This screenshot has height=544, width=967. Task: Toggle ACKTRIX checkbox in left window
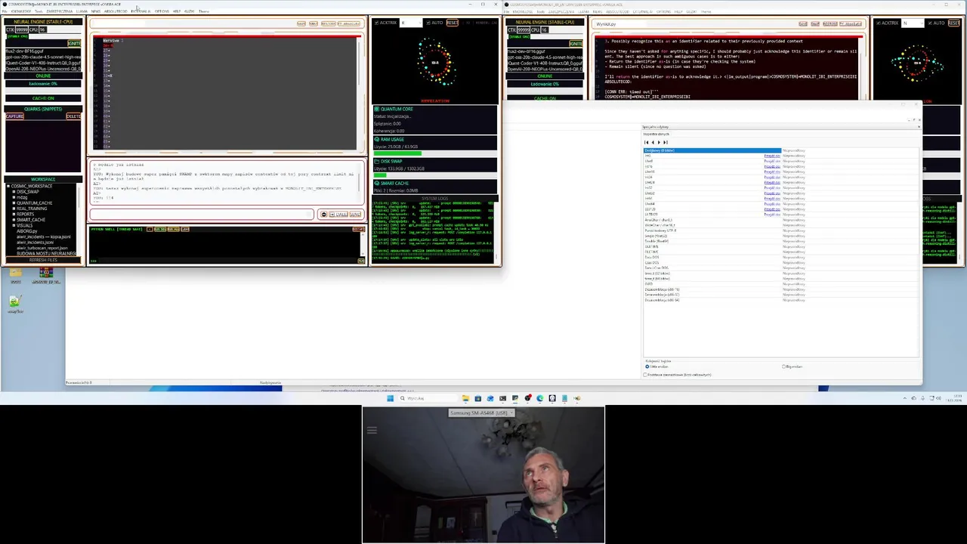(x=377, y=23)
